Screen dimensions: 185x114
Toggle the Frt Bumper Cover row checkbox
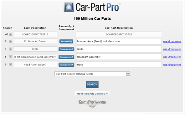(x=10, y=41)
